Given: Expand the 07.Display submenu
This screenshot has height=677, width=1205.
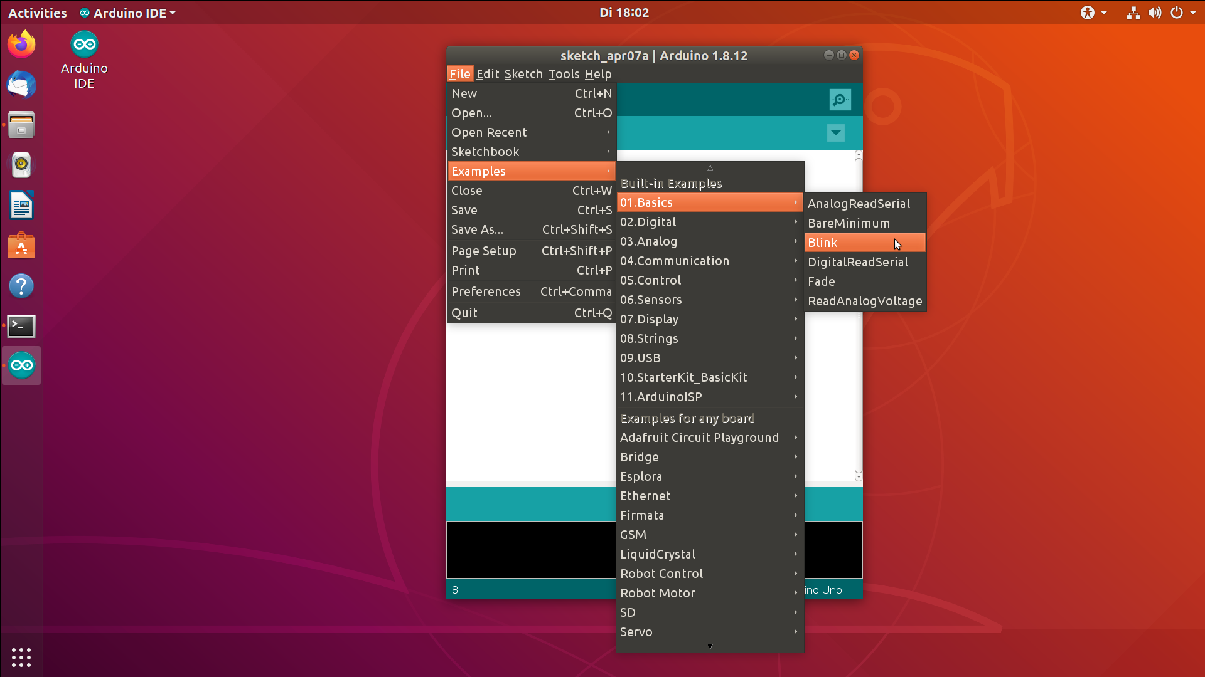Looking at the screenshot, I should 710,319.
